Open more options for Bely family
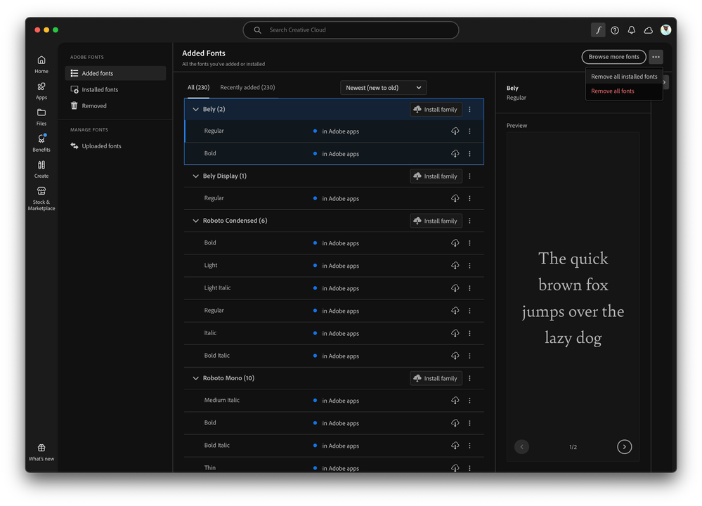The image size is (702, 506). point(469,109)
